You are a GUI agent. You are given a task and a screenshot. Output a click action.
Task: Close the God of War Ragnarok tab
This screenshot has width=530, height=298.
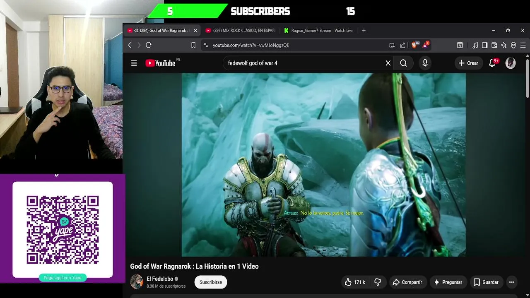point(195,31)
